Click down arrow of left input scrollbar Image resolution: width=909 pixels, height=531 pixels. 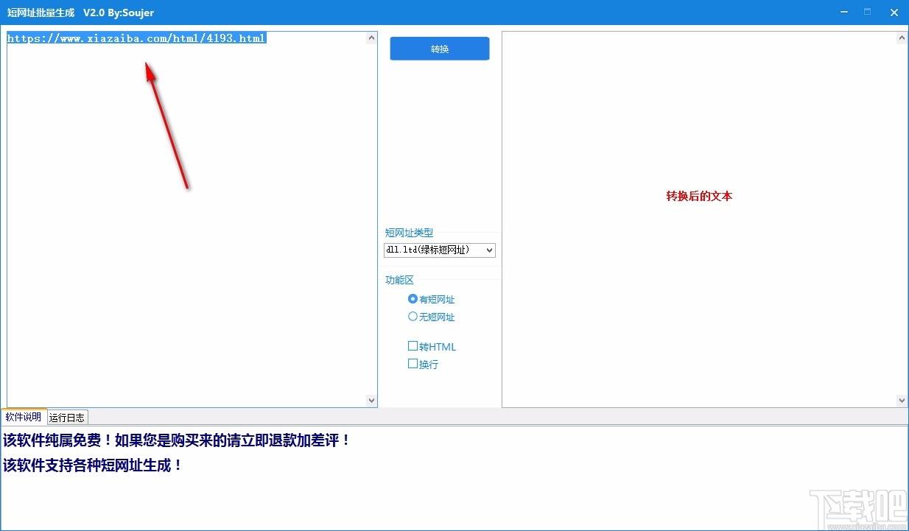tap(371, 400)
